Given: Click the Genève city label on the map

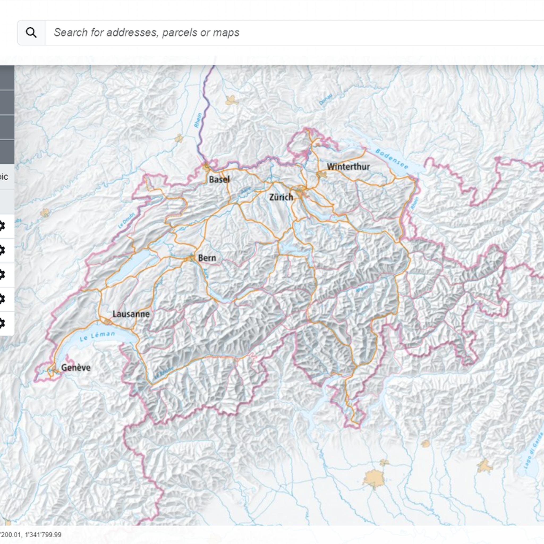Looking at the screenshot, I should tap(76, 367).
